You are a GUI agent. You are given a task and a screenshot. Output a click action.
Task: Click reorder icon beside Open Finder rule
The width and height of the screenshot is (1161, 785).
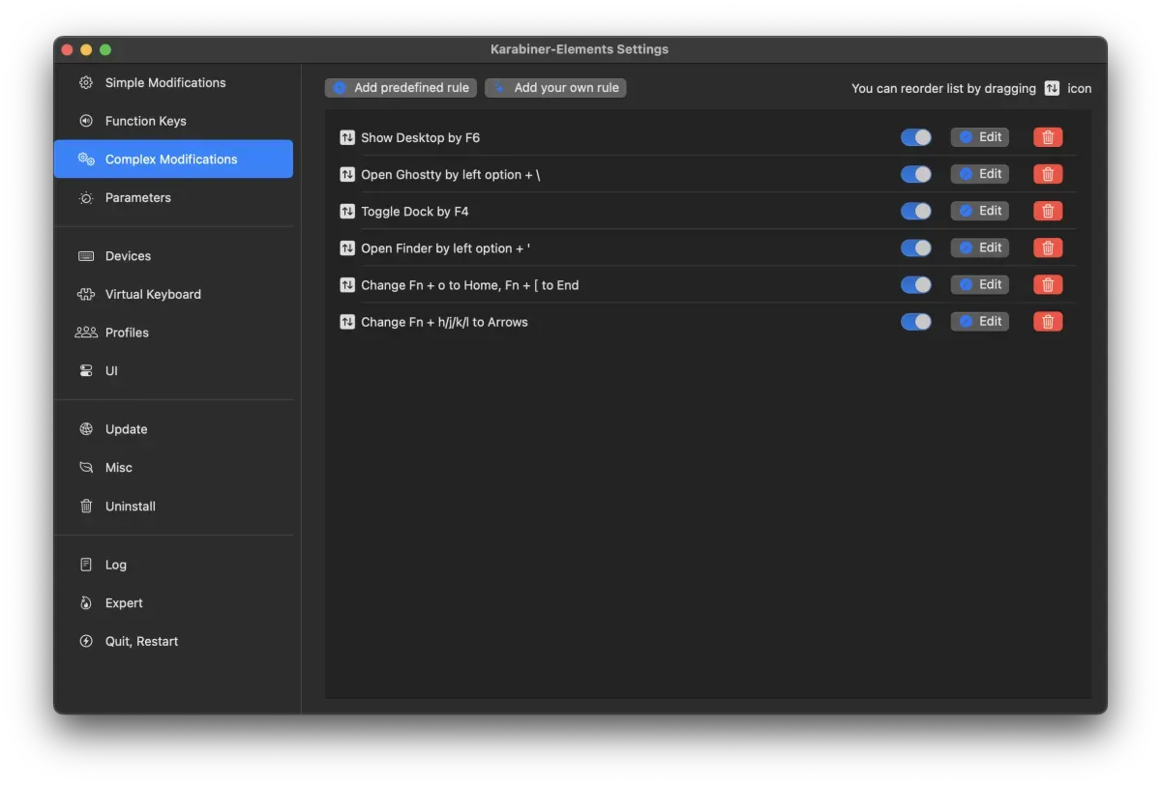347,248
